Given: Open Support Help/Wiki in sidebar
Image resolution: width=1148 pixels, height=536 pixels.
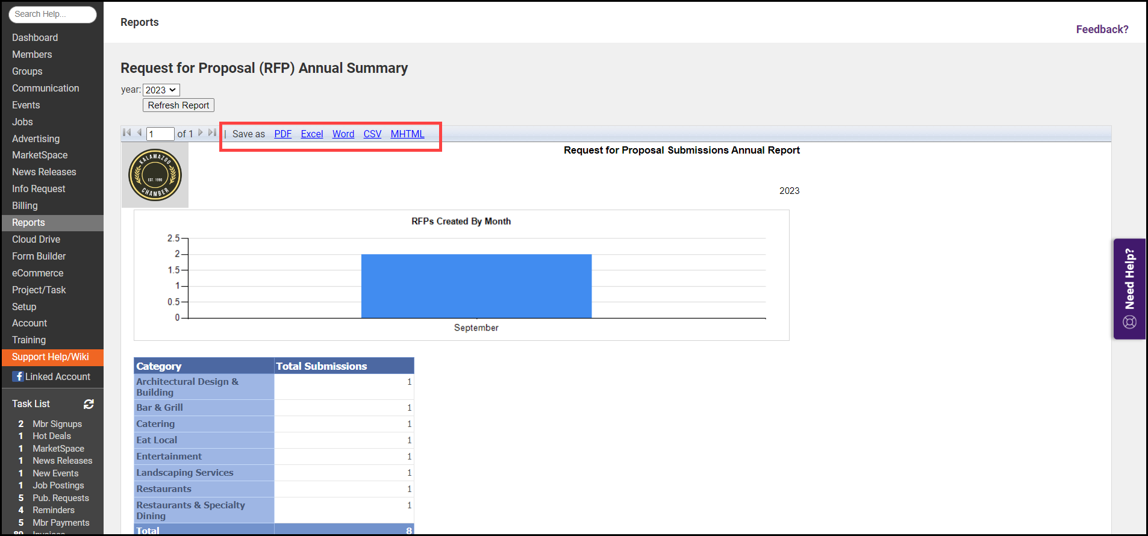Looking at the screenshot, I should 51,357.
